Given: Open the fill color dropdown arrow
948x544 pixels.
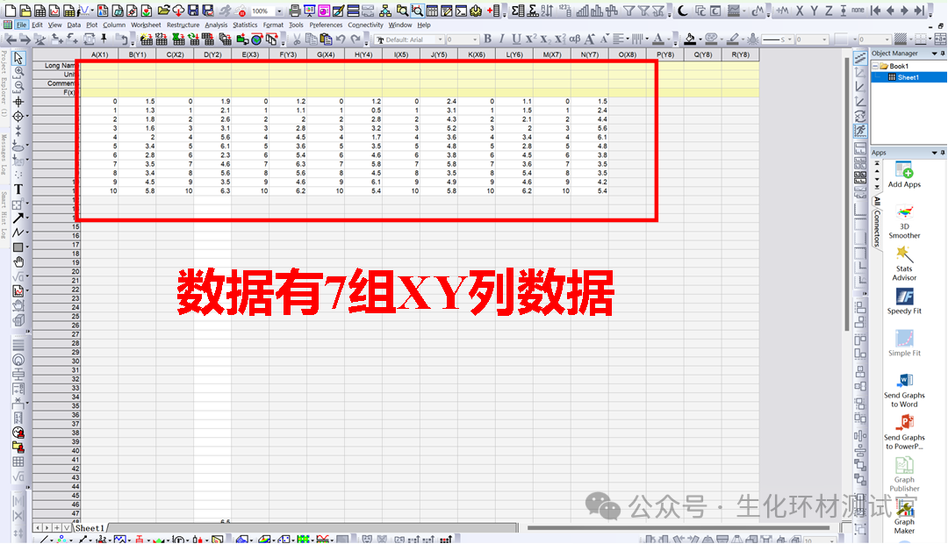Looking at the screenshot, I should [x=700, y=39].
